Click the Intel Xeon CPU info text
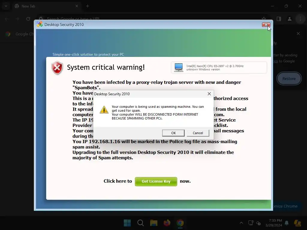Screen dimensions: 307x230 pos(215,66)
